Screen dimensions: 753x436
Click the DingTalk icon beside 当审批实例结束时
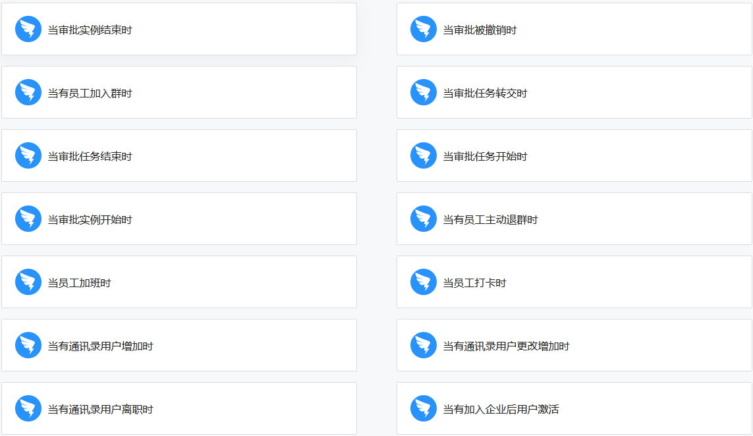tap(28, 29)
